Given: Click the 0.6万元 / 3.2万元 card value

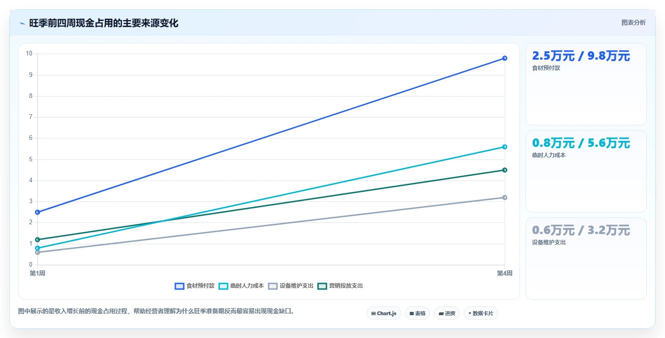Looking at the screenshot, I should 581,230.
